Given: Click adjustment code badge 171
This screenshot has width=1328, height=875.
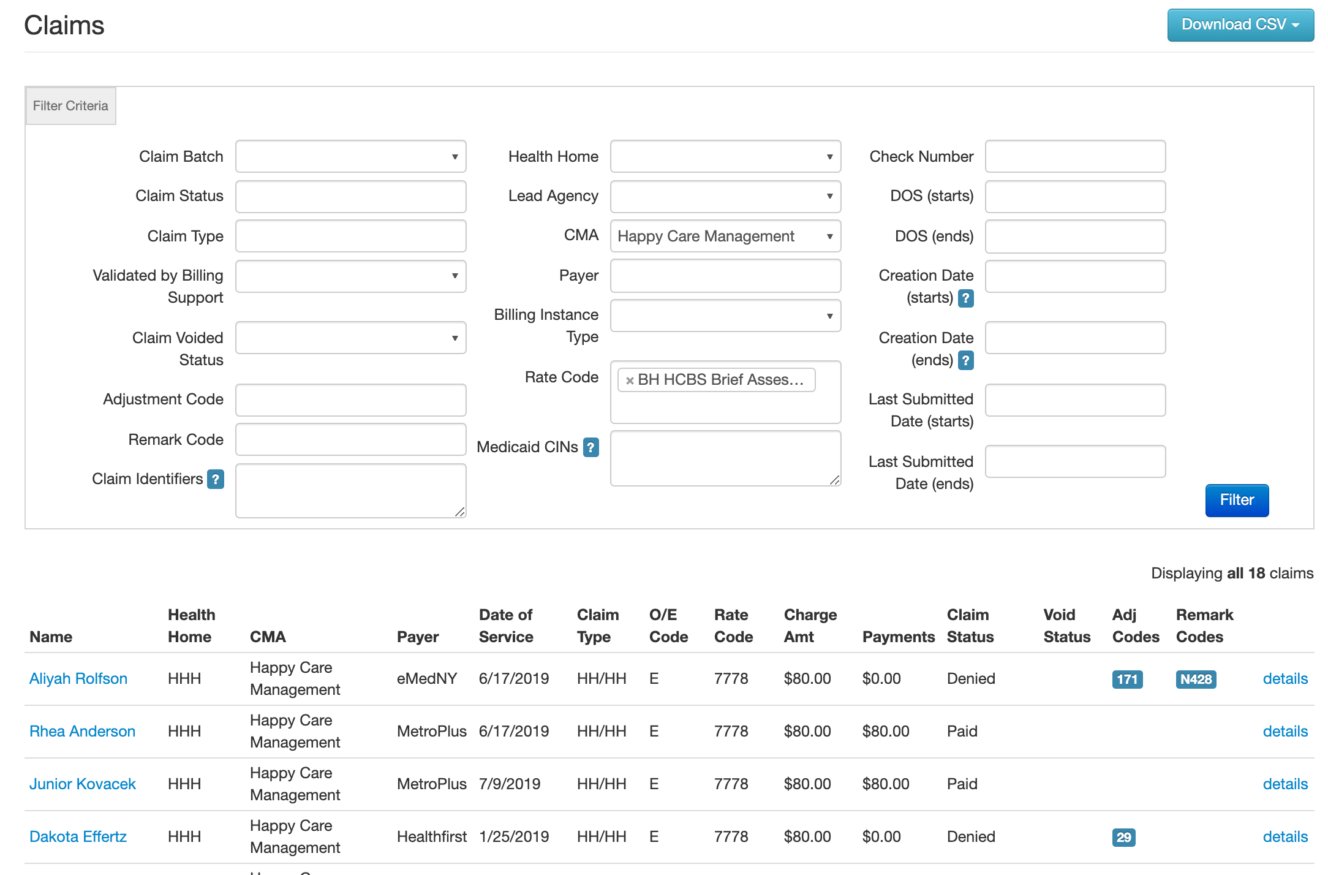Looking at the screenshot, I should click(1126, 679).
